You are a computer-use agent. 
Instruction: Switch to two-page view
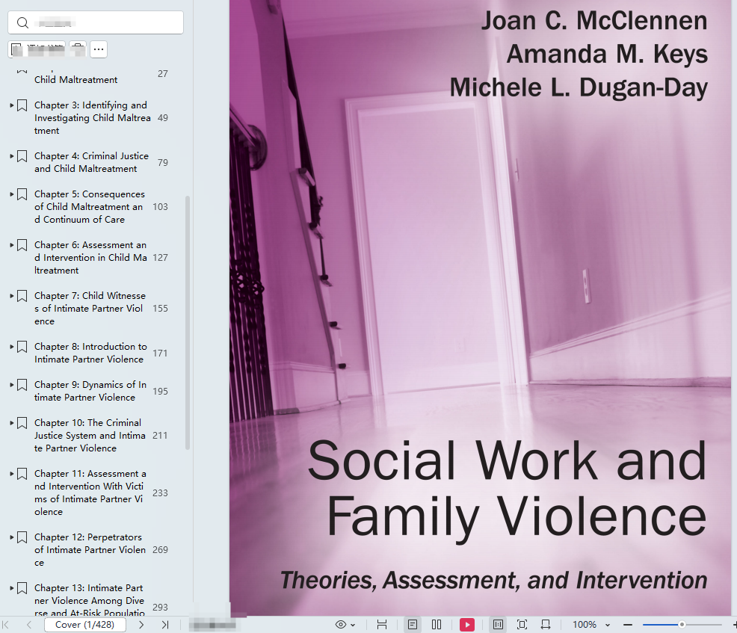437,625
